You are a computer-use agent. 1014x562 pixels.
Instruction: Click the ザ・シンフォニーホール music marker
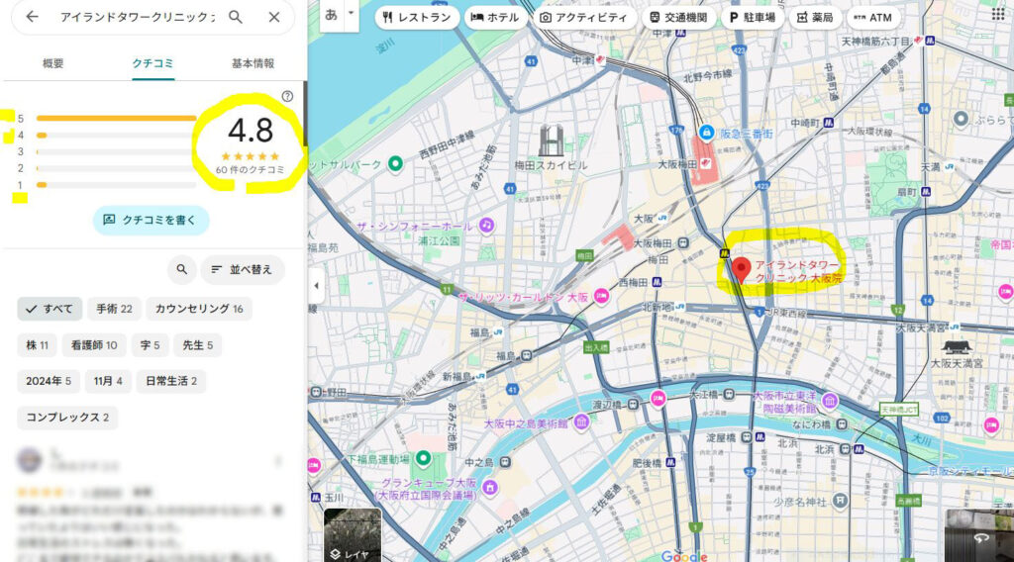pos(486,226)
